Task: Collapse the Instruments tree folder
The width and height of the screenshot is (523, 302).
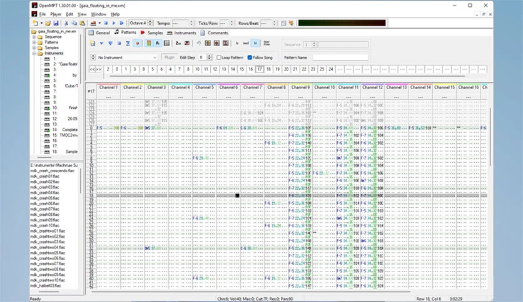Action: pyautogui.click(x=34, y=53)
